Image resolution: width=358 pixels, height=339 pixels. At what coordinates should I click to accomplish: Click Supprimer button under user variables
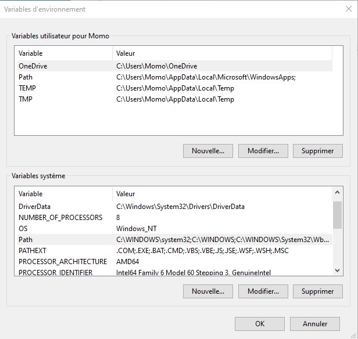(317, 151)
